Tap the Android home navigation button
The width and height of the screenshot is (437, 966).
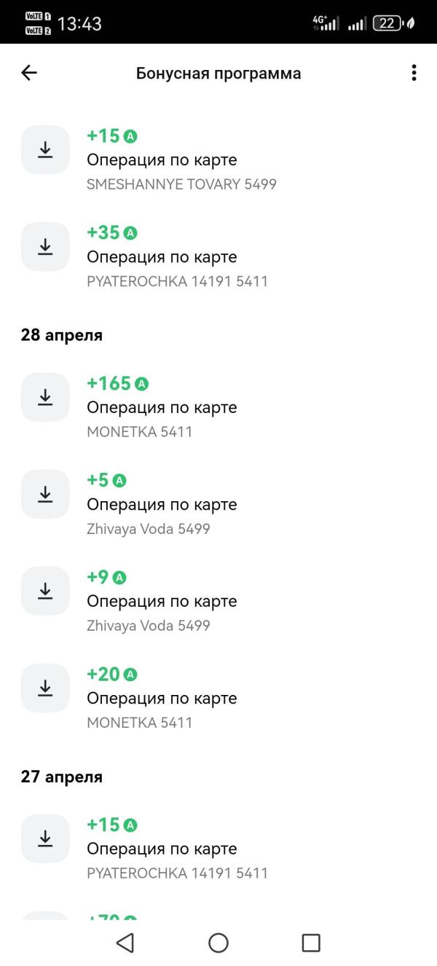[219, 943]
